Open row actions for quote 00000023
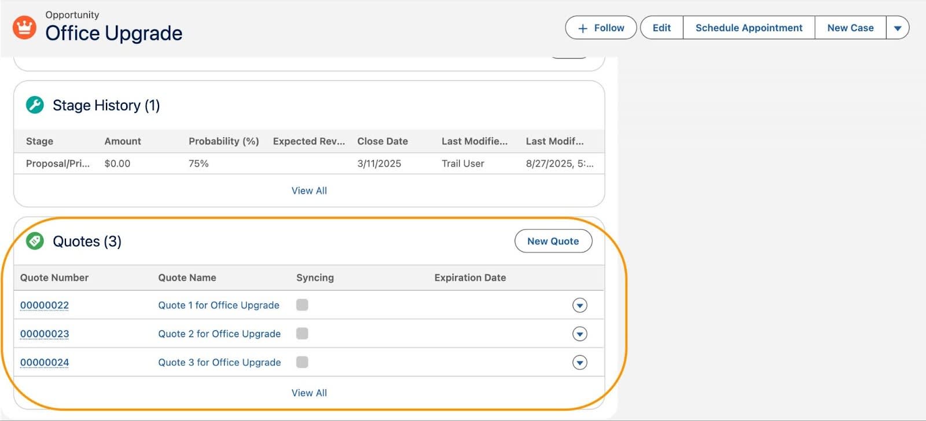The height and width of the screenshot is (421, 926). click(579, 334)
